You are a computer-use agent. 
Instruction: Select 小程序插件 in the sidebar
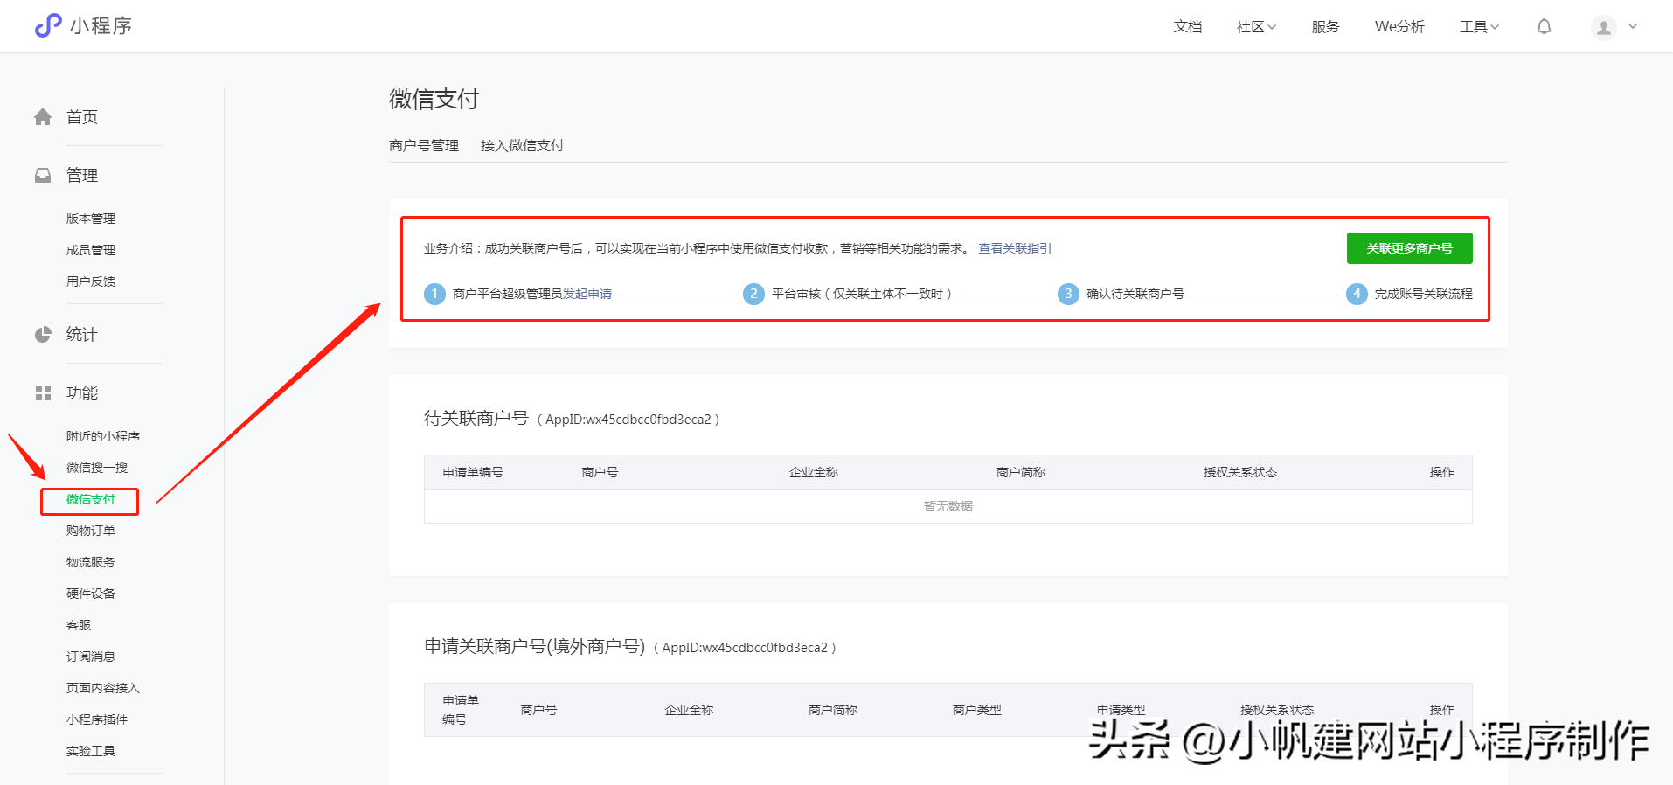97,719
